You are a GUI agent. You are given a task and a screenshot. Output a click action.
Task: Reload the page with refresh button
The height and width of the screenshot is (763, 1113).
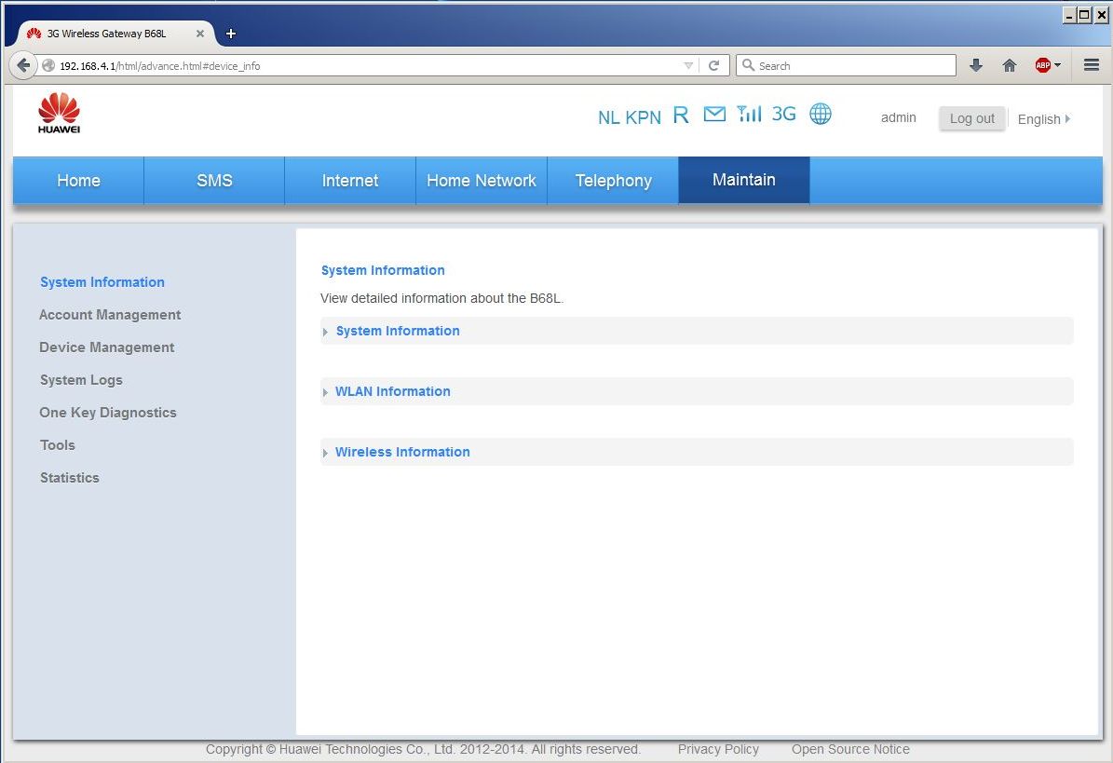click(714, 65)
